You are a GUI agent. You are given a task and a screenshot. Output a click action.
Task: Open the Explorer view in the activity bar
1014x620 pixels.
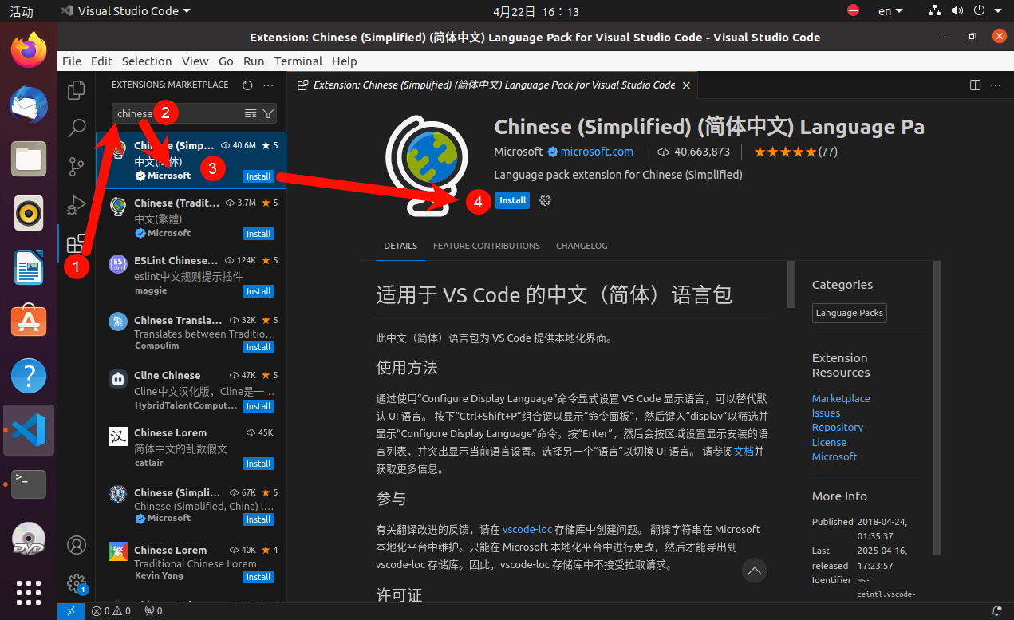point(77,90)
